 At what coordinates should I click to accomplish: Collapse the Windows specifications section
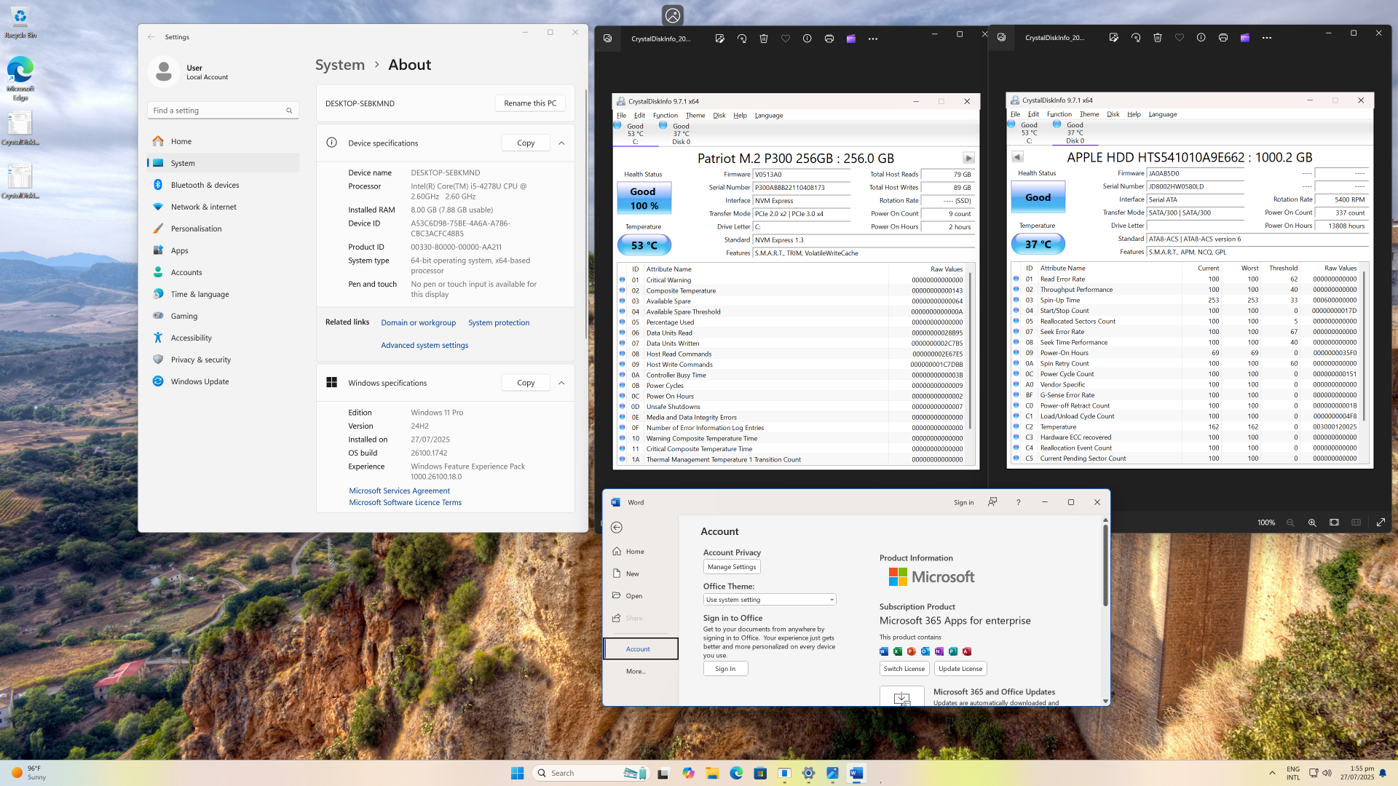point(561,383)
